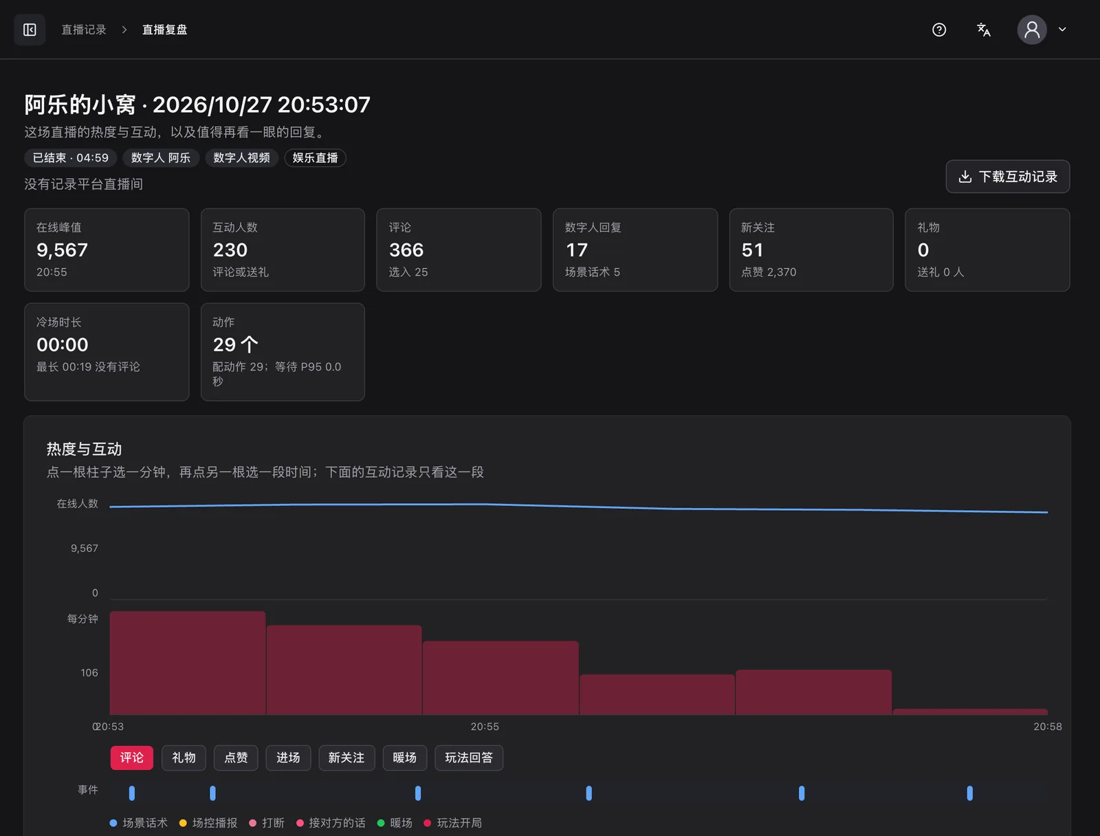The height and width of the screenshot is (836, 1100).
Task: Toggle the 暖场 chart filter
Action: (405, 758)
